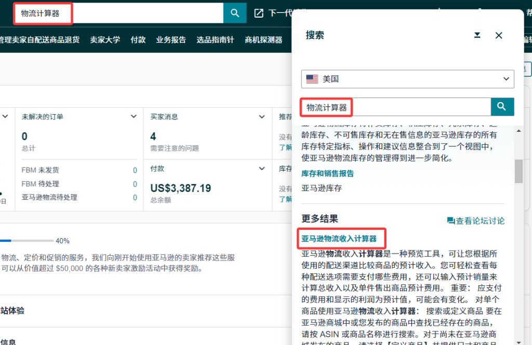Click the external link icon next to 下一代
This screenshot has height=345, width=532.
click(x=258, y=13)
